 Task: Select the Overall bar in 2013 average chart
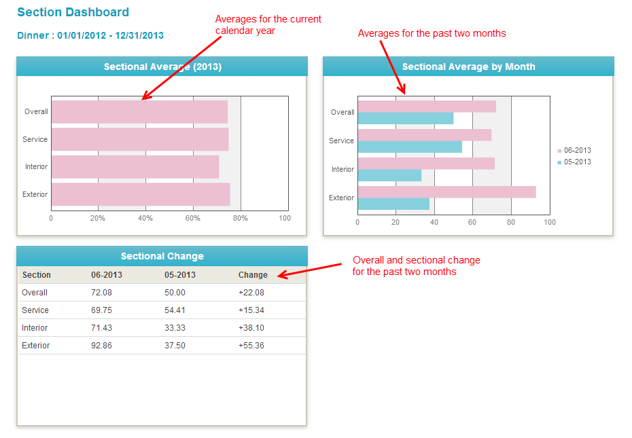139,112
